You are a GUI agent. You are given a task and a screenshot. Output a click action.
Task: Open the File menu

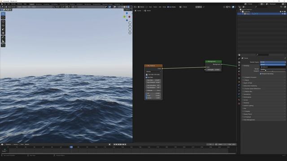5,4
